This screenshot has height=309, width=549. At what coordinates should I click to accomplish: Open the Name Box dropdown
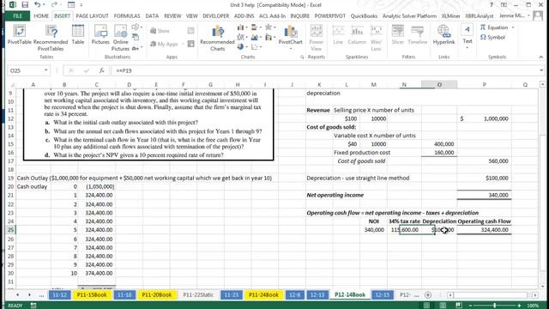45,70
